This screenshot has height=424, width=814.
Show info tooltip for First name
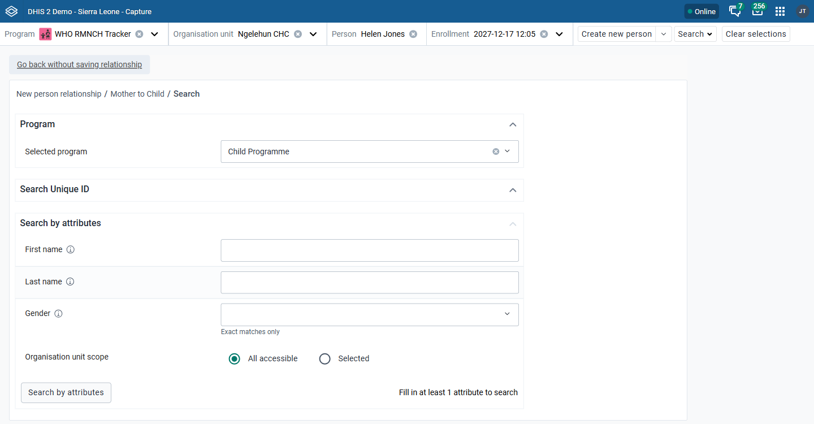pyautogui.click(x=71, y=249)
